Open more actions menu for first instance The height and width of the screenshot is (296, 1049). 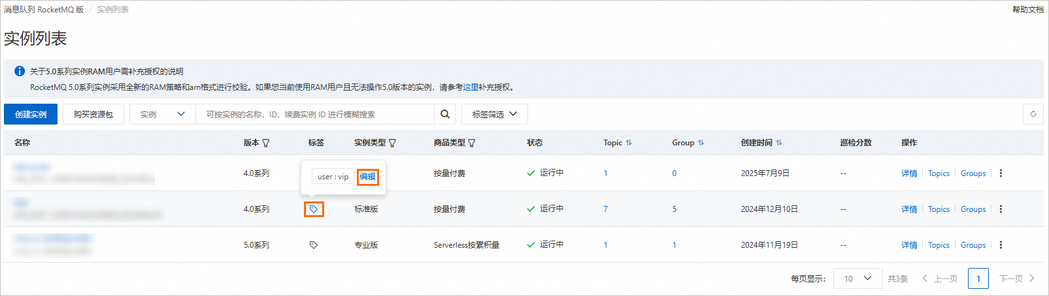(x=1001, y=173)
